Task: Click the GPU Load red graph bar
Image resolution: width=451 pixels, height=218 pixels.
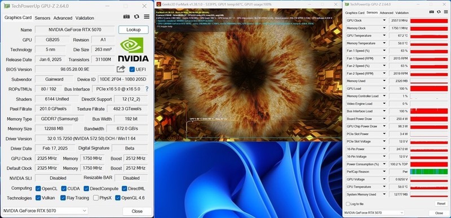Action: (429, 89)
